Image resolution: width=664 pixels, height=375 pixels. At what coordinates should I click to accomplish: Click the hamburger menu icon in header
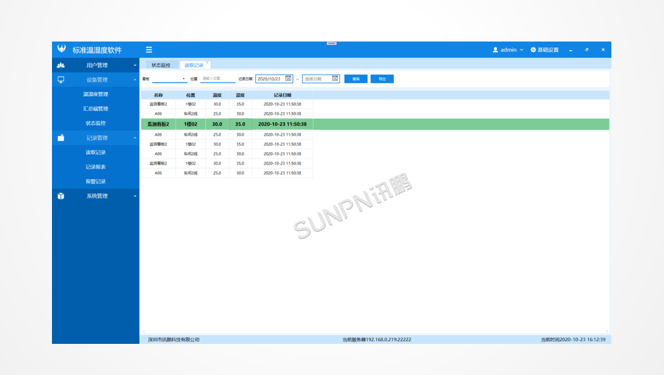point(149,50)
